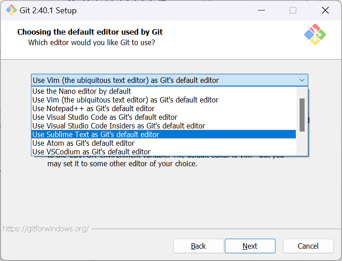The image size is (342, 261).
Task: Choose Use Vim as Git's default editor in the list
Action: (x=164, y=100)
